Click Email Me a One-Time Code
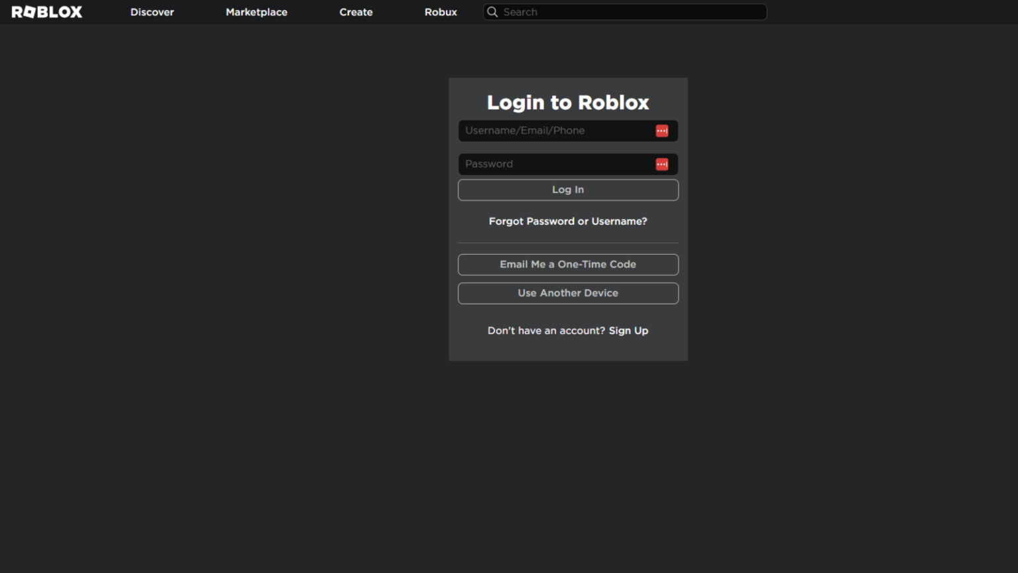 tap(567, 264)
